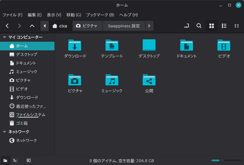The height and width of the screenshot is (165, 244).
Task: Open the search icon in the toolbar
Action: pos(199,26)
